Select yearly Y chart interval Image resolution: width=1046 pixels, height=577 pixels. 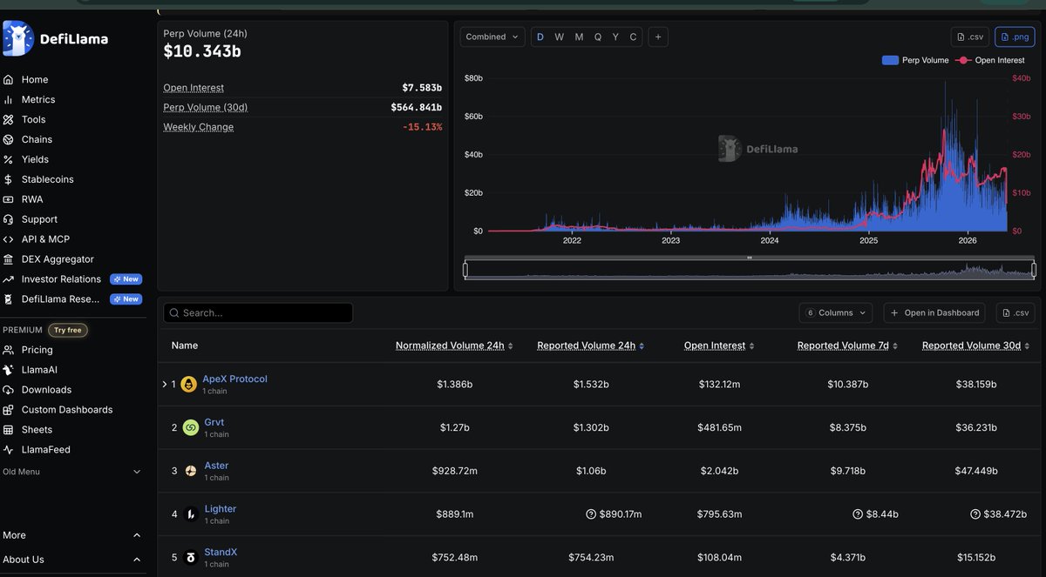(x=615, y=37)
